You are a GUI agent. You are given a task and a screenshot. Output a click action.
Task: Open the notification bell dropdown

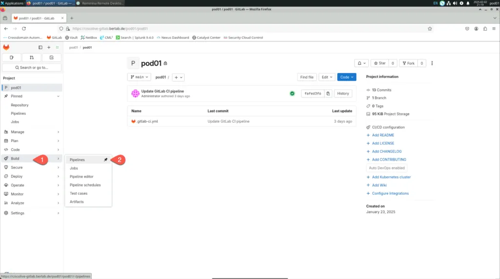pyautogui.click(x=361, y=63)
